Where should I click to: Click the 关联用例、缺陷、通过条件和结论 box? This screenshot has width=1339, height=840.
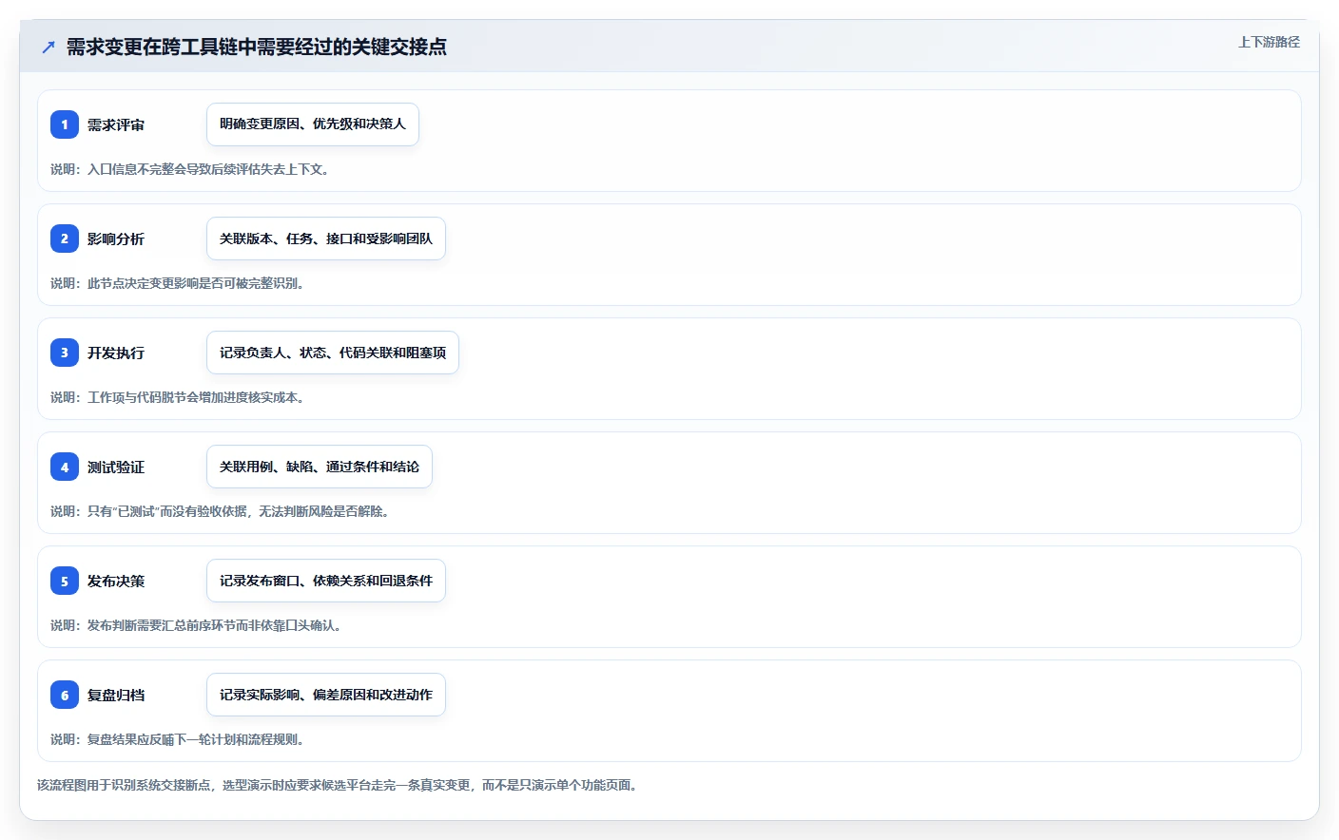coord(320,467)
